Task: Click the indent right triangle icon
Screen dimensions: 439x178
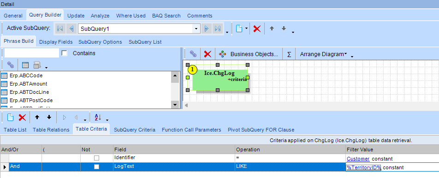Action: [x=64, y=117]
